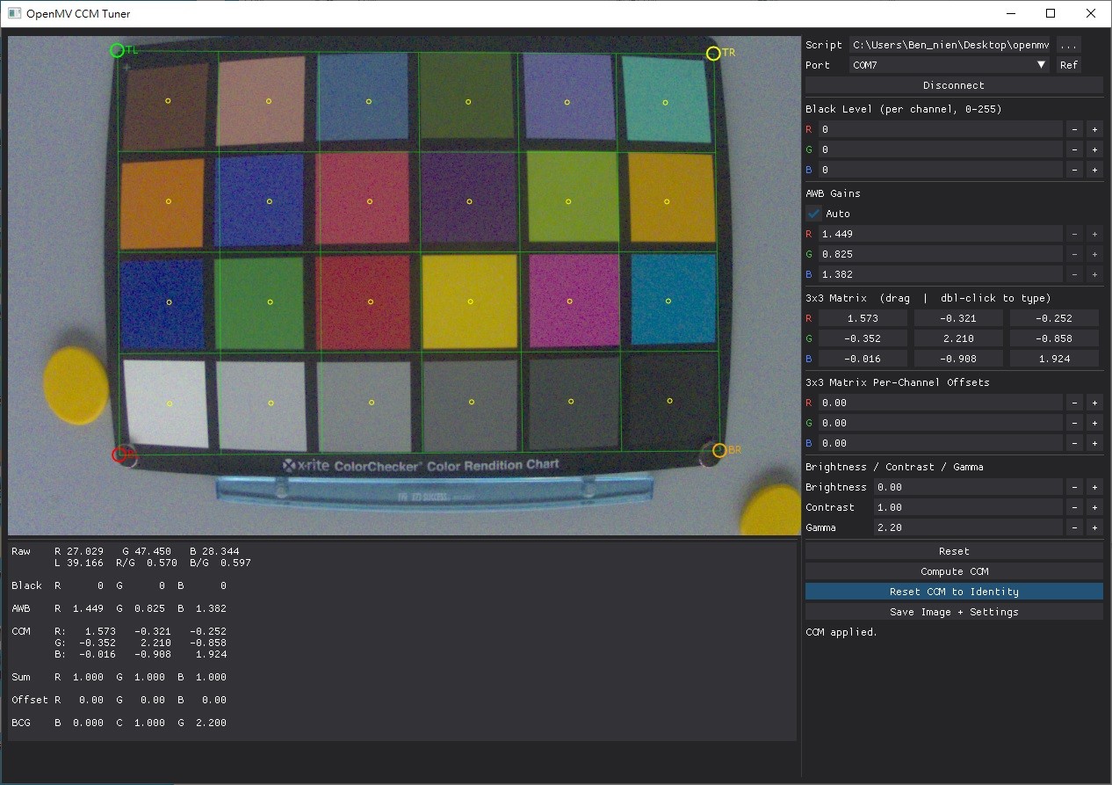
Task: Increase Offset R with plus button
Action: 1094,403
